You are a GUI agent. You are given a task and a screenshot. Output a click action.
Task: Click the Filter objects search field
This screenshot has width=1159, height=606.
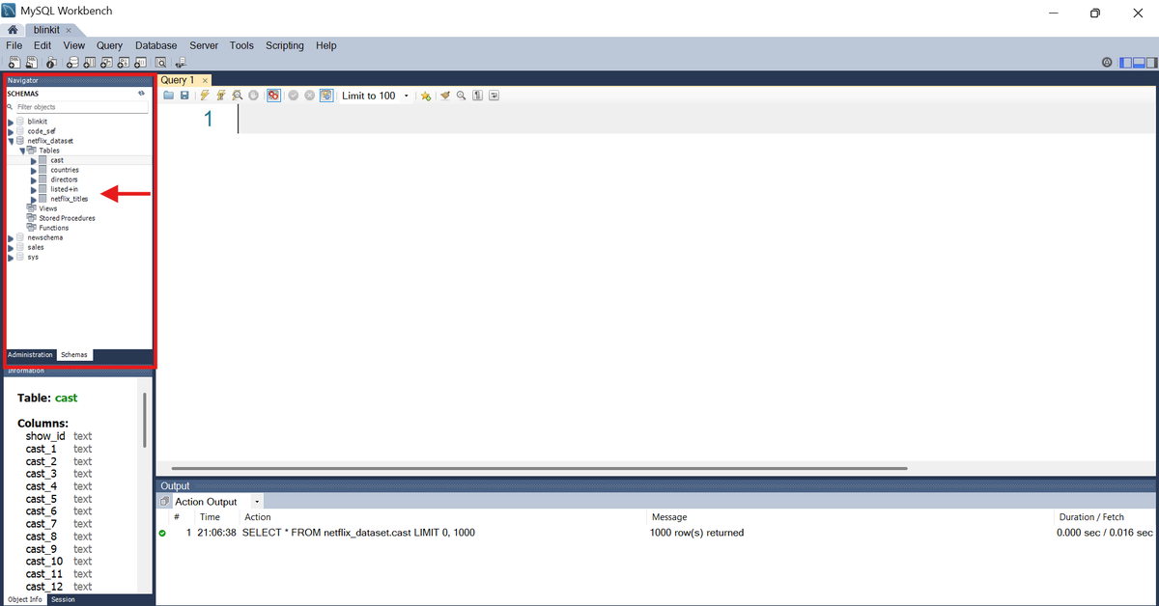(82, 107)
